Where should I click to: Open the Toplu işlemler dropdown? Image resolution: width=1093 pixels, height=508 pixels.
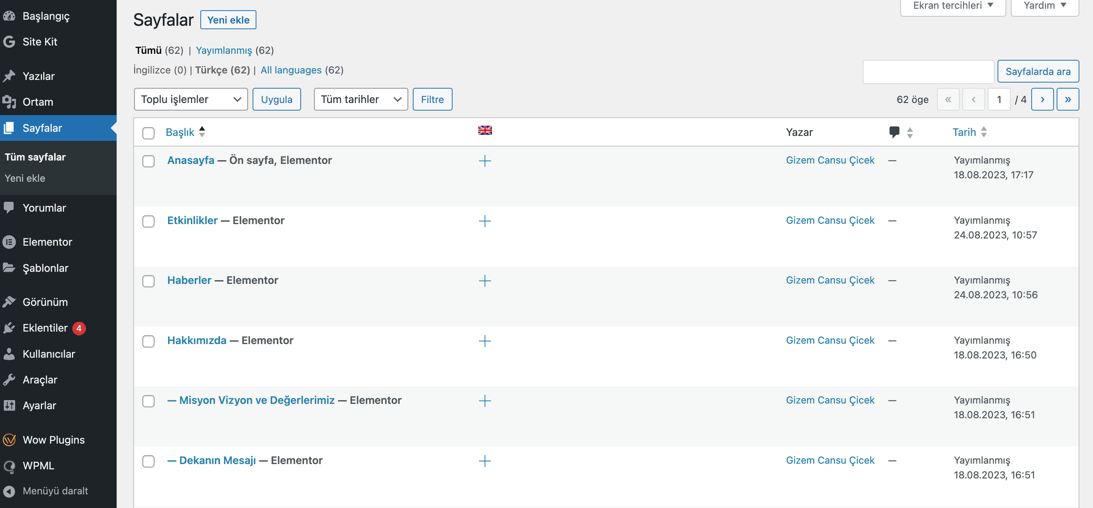(191, 99)
